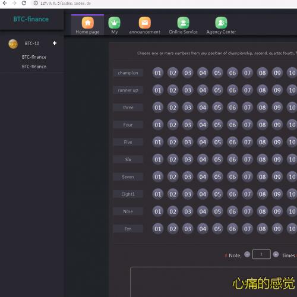Click the browser back arrow
297x297 pixels.
5,3
